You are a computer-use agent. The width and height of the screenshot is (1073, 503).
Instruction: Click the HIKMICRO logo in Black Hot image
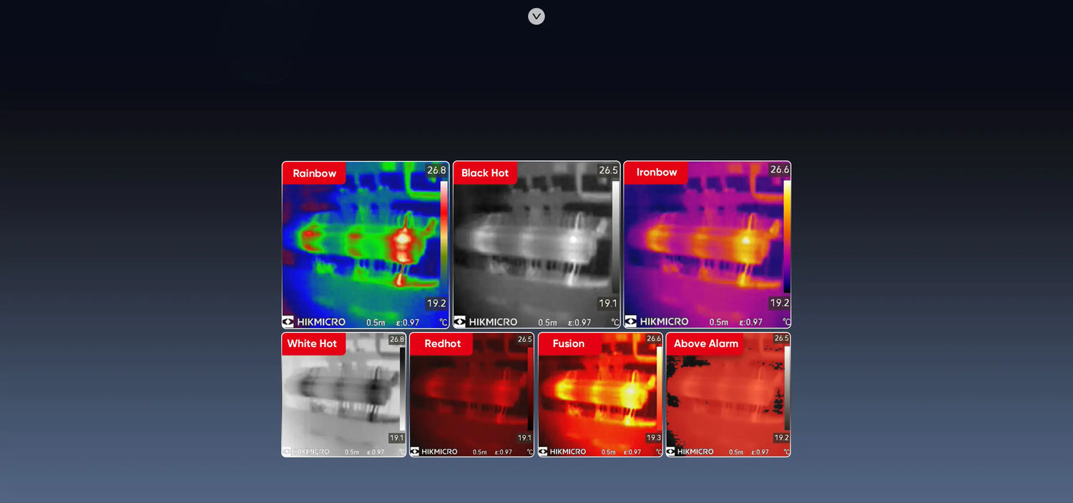[486, 322]
